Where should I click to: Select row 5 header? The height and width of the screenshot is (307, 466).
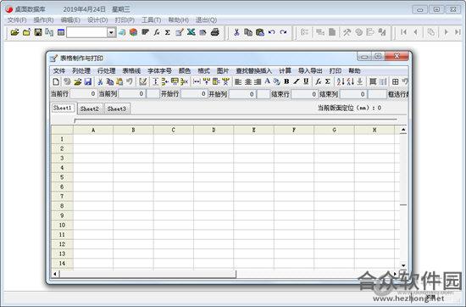pyautogui.click(x=62, y=177)
